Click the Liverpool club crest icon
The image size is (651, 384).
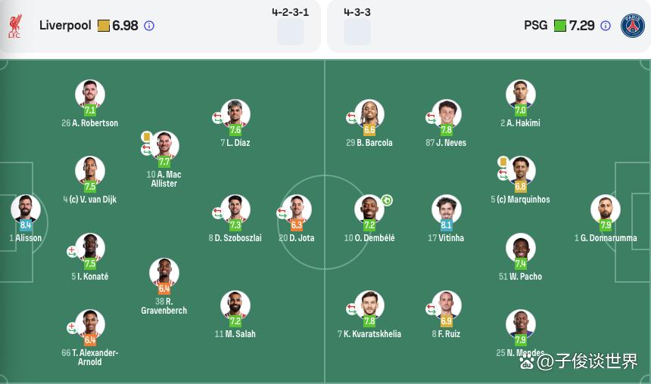[14, 26]
